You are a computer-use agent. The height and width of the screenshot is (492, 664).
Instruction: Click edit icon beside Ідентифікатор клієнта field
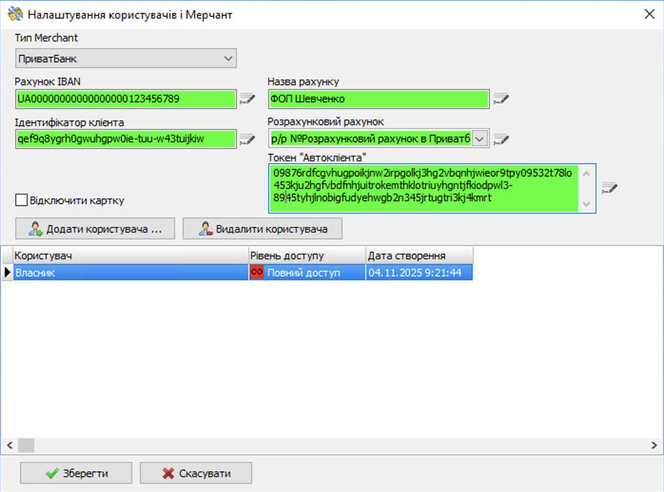pyautogui.click(x=247, y=139)
